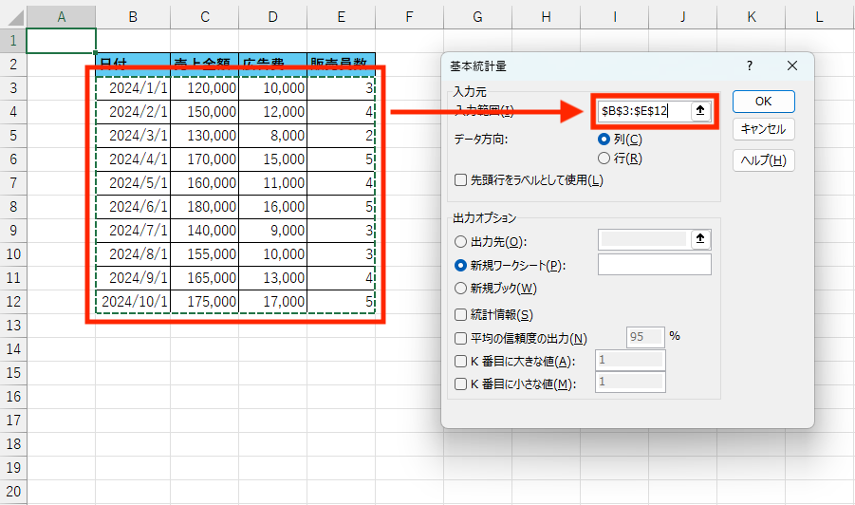Image resolution: width=855 pixels, height=505 pixels.
Task: Select row 1 header
Action: (x=13, y=41)
